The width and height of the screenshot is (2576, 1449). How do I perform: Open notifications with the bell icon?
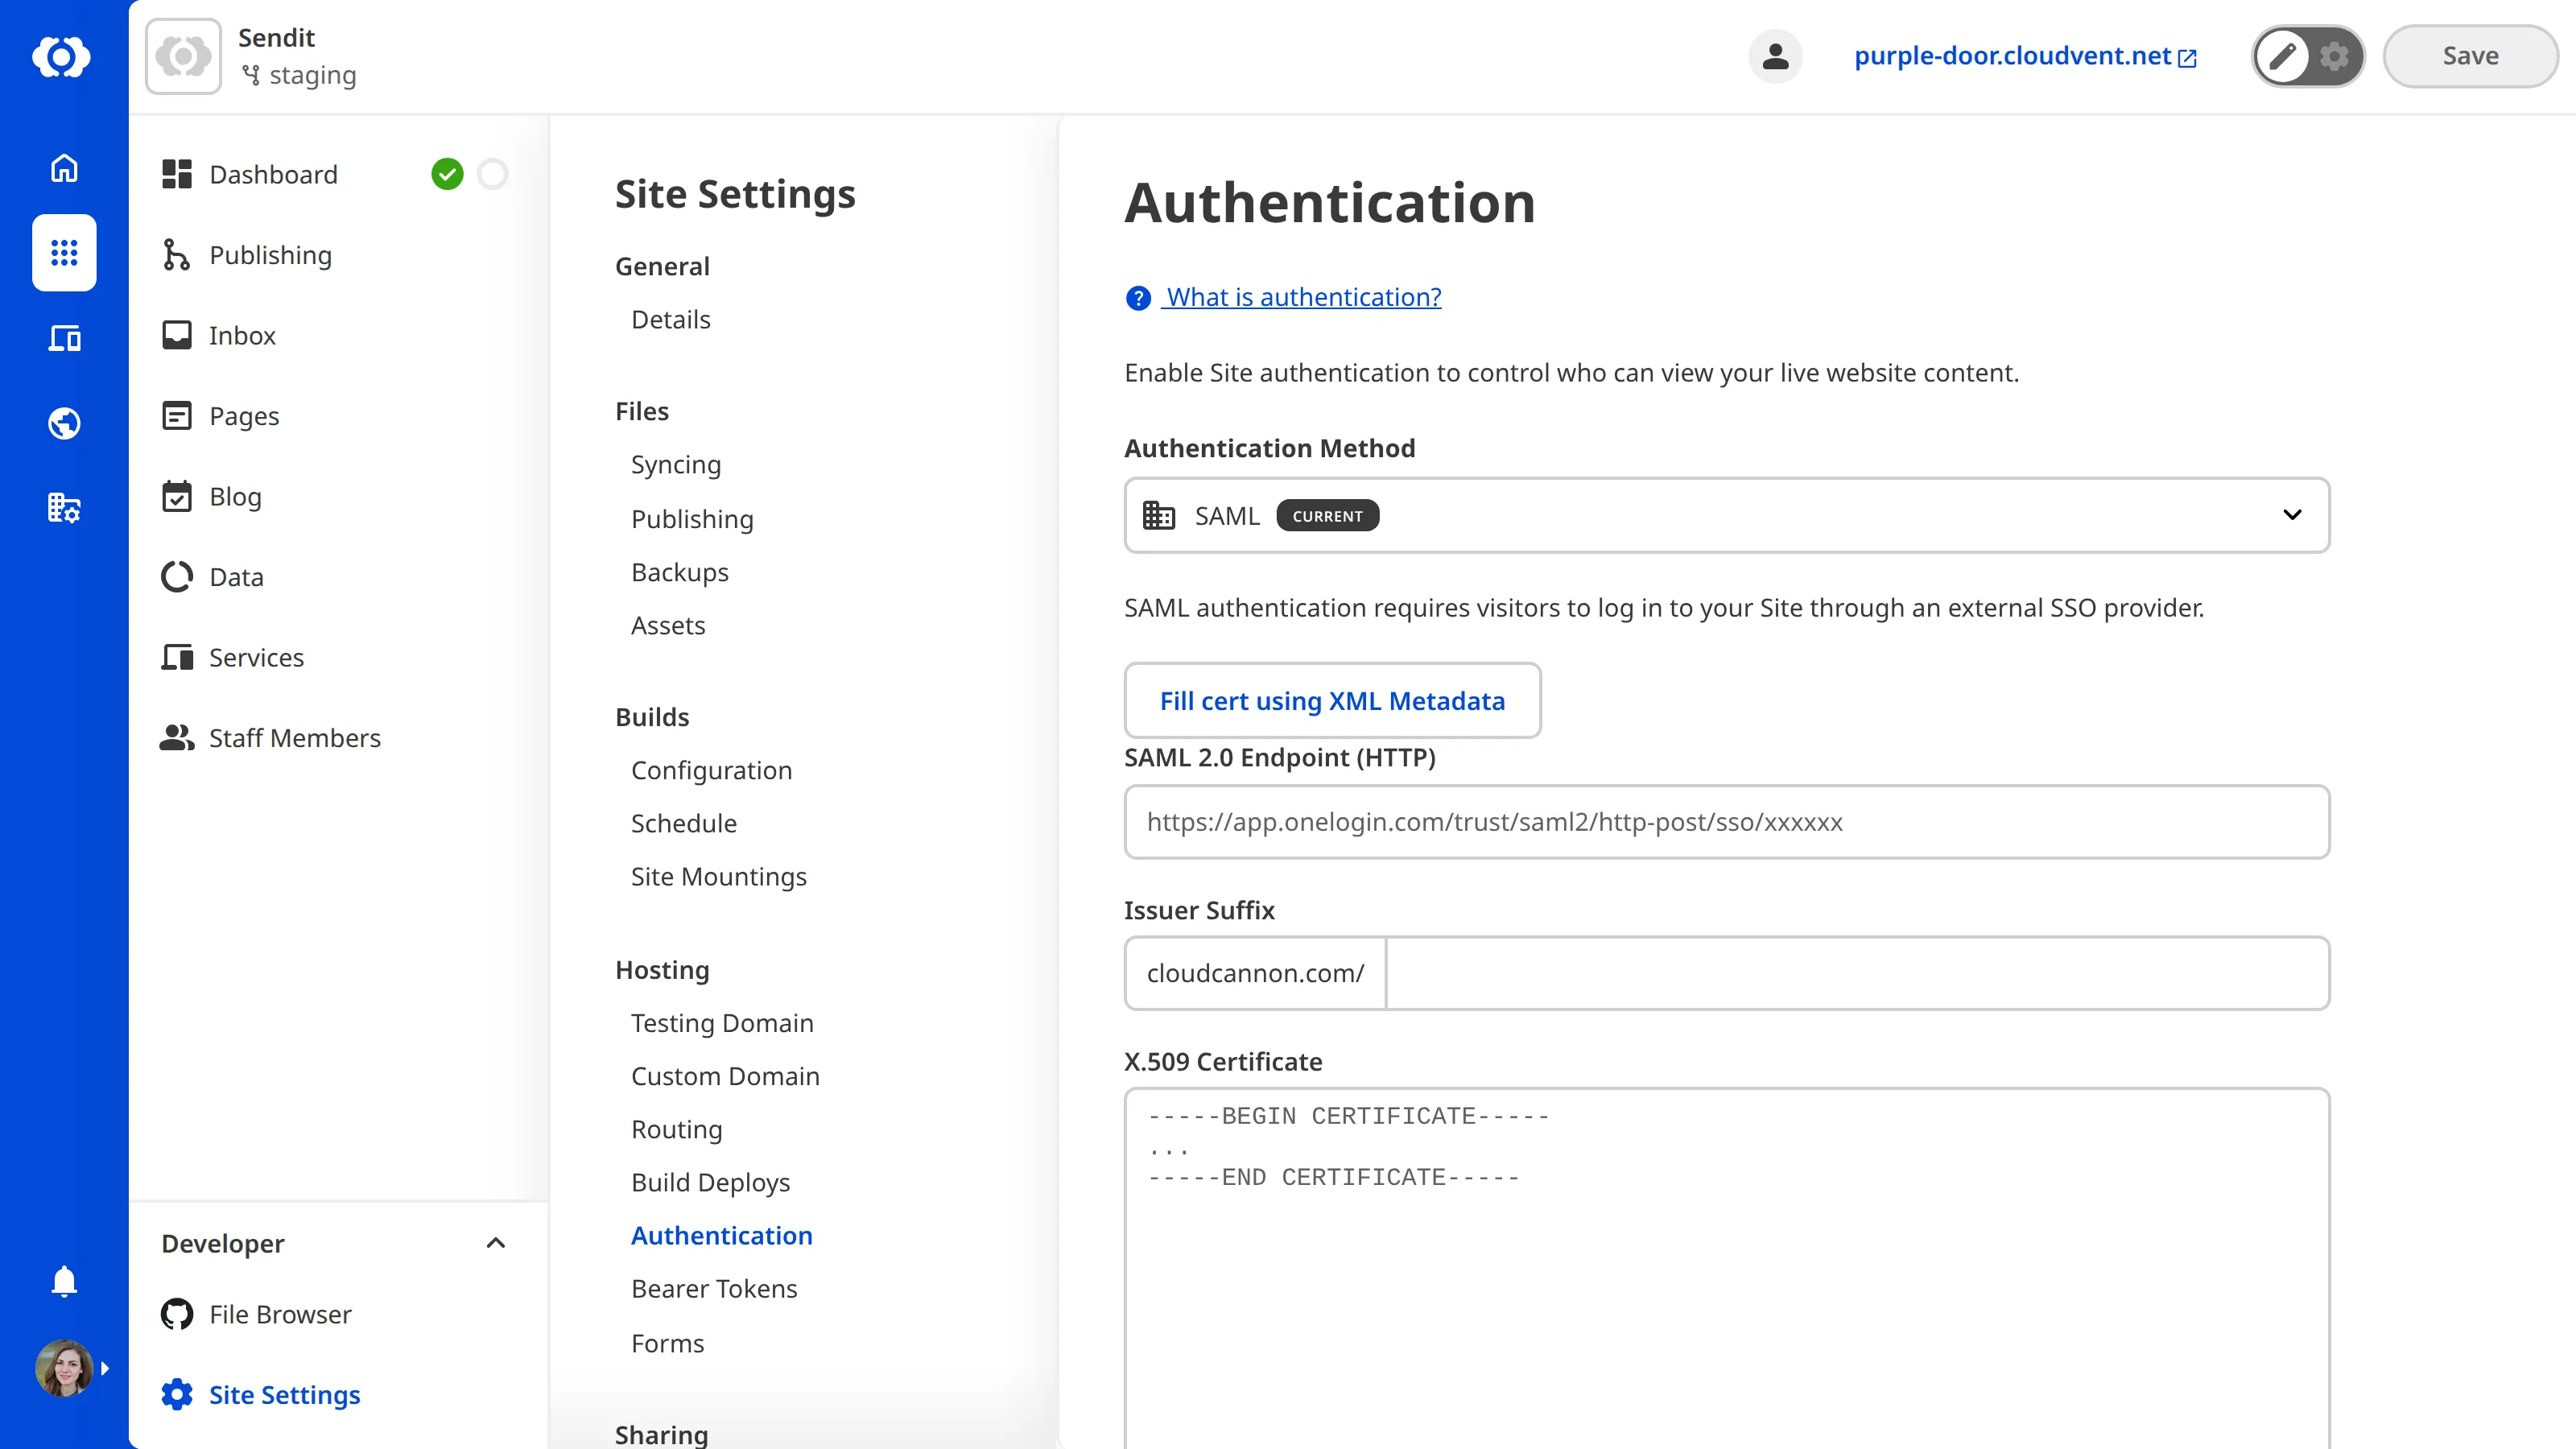pyautogui.click(x=63, y=1281)
